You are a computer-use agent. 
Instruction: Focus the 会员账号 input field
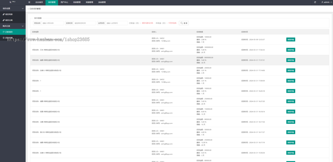point(117,23)
